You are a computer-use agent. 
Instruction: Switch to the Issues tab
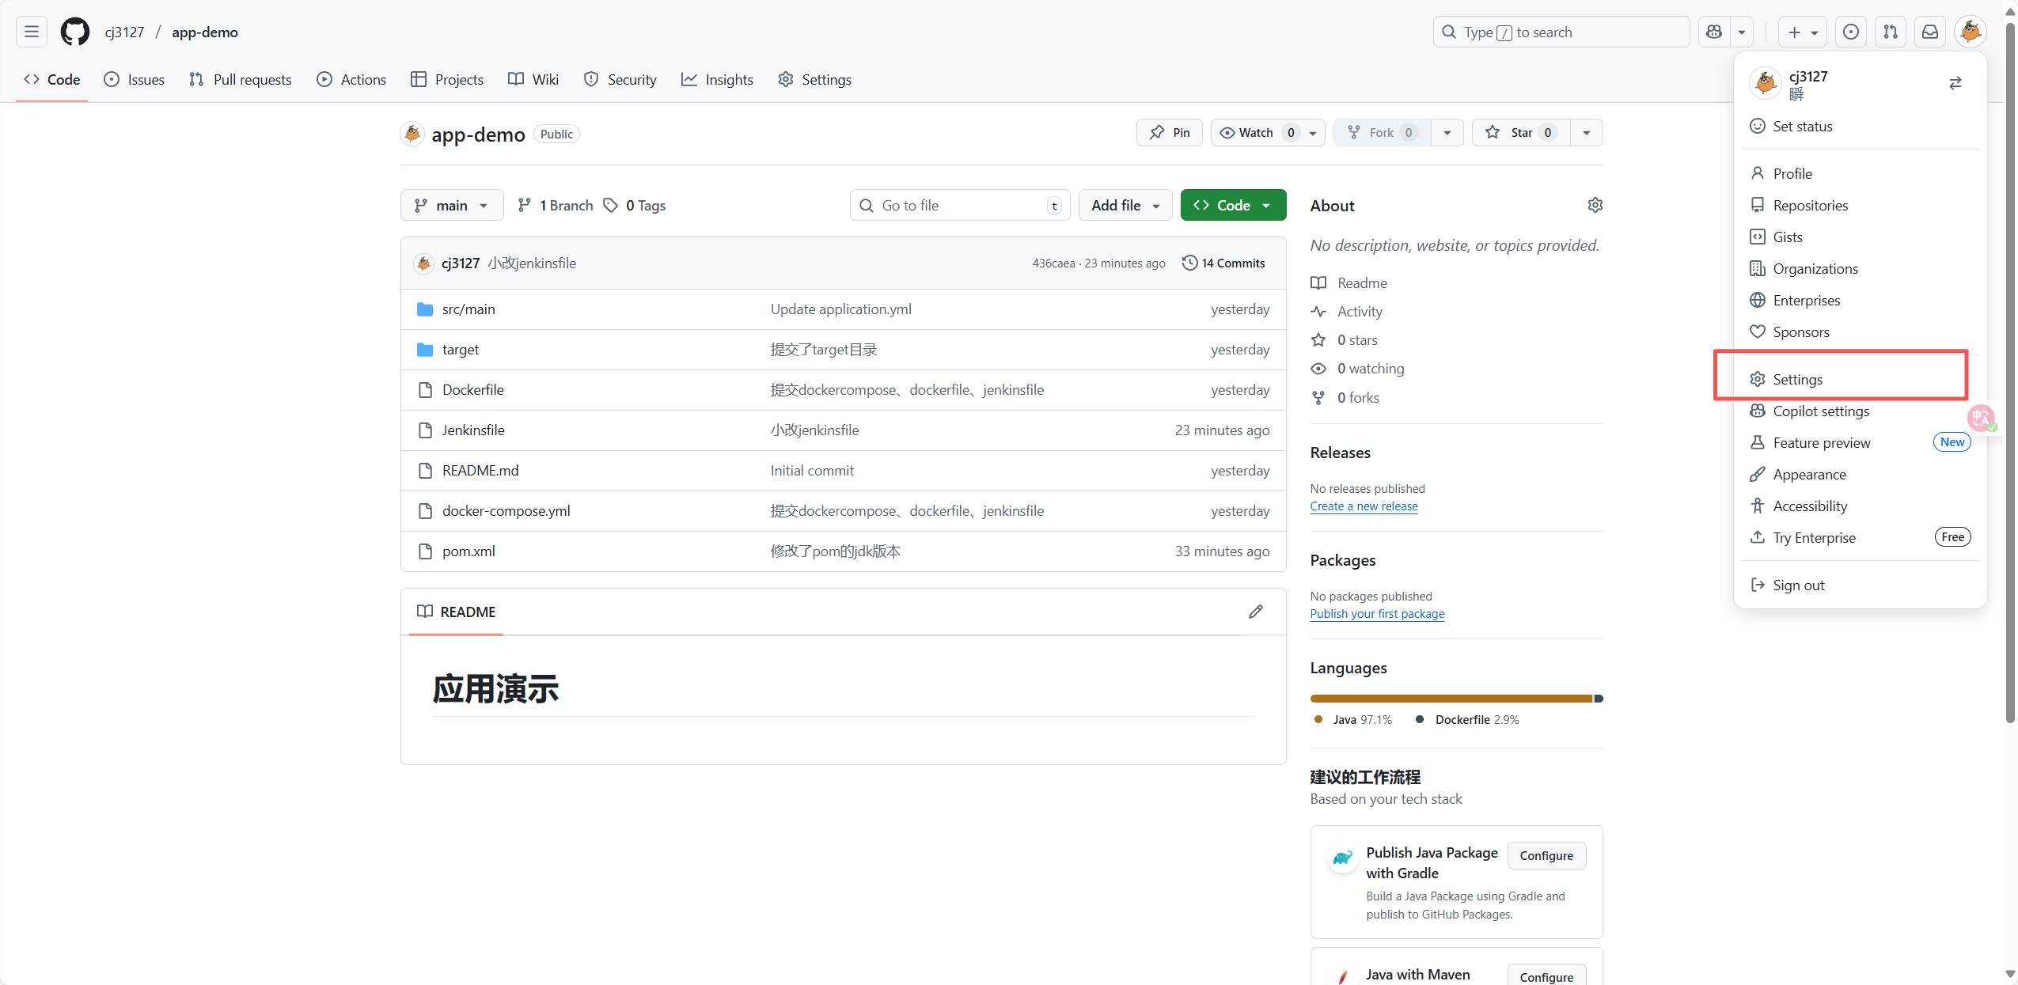[x=135, y=79]
